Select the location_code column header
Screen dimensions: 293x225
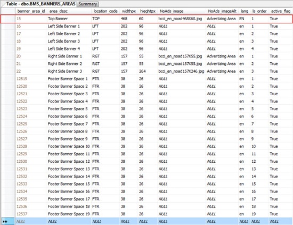(105, 11)
